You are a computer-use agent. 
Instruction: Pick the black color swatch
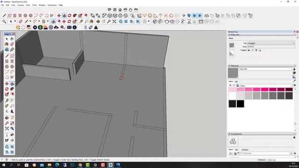point(241,104)
